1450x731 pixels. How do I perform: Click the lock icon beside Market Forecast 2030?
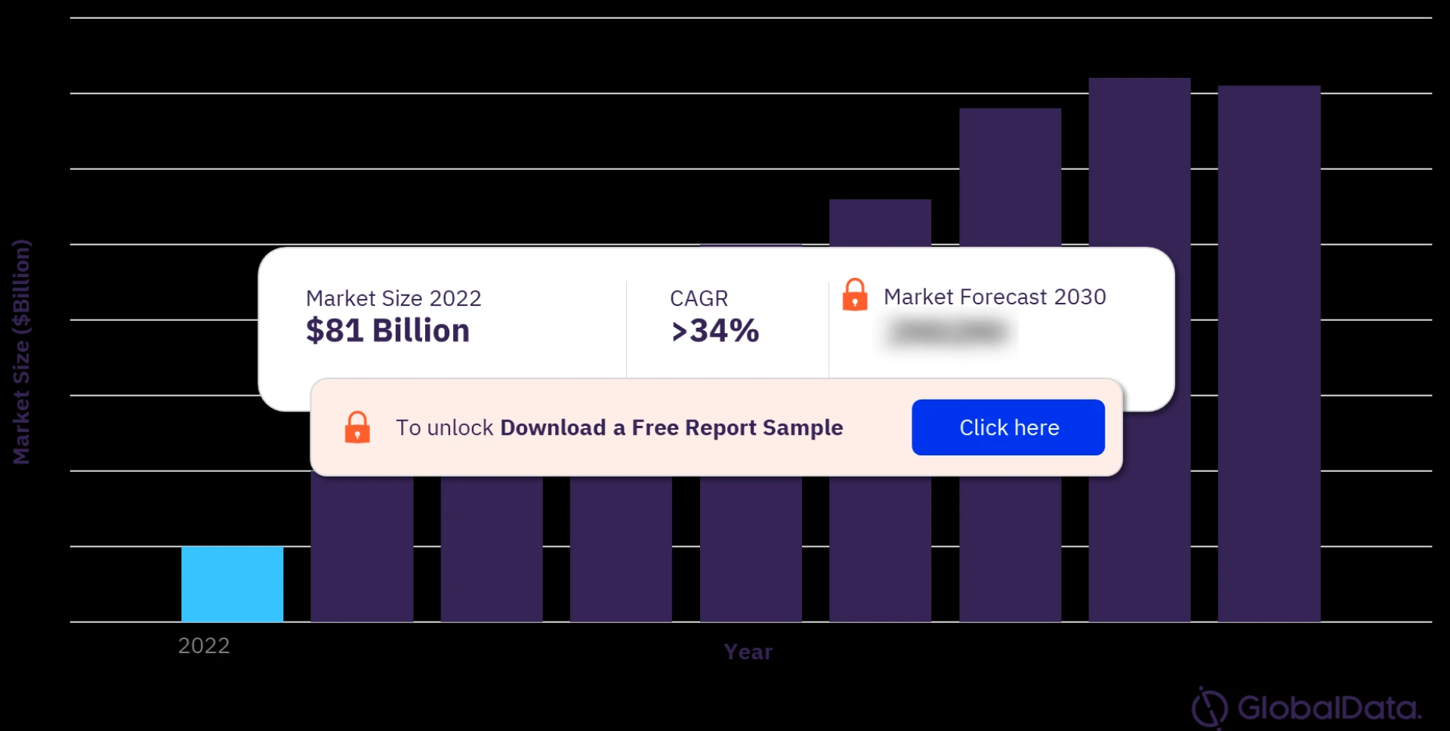coord(854,295)
